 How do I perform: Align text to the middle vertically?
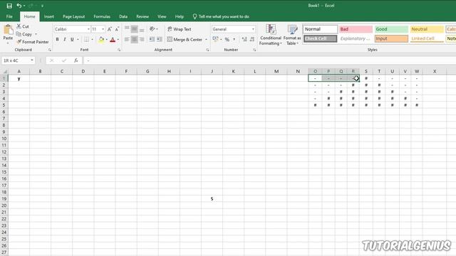[x=134, y=28]
